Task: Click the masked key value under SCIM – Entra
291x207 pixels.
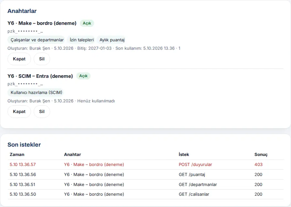Action: [25, 84]
